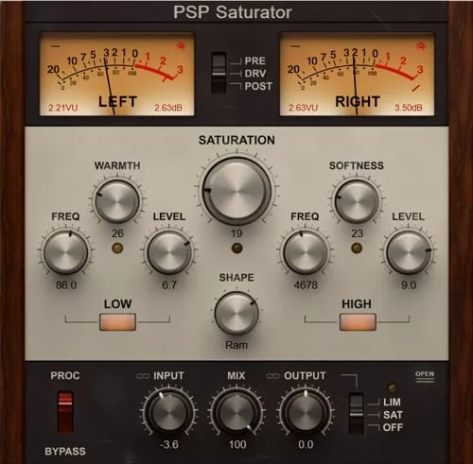The height and width of the screenshot is (464, 473).
Task: Click the Warmth value 26
Action: click(117, 233)
